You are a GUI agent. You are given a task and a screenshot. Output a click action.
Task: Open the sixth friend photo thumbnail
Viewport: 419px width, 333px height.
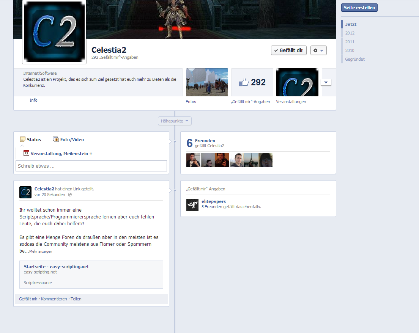coord(265,160)
